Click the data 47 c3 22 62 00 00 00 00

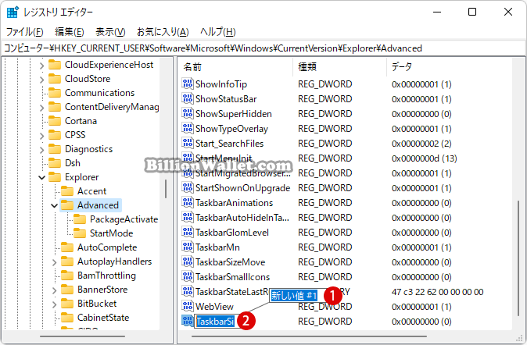[437, 292]
